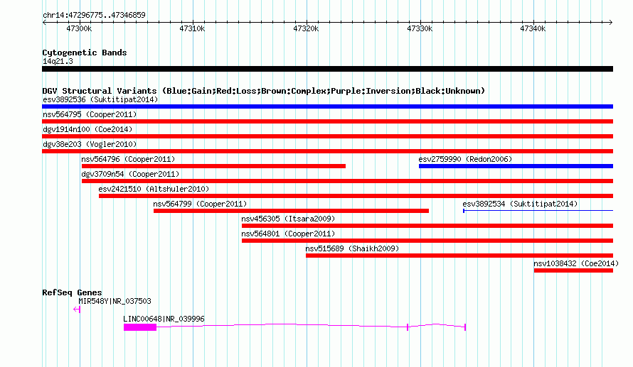633x367 pixels.
Task: Click the 47300k ruler position
Action: (x=79, y=28)
